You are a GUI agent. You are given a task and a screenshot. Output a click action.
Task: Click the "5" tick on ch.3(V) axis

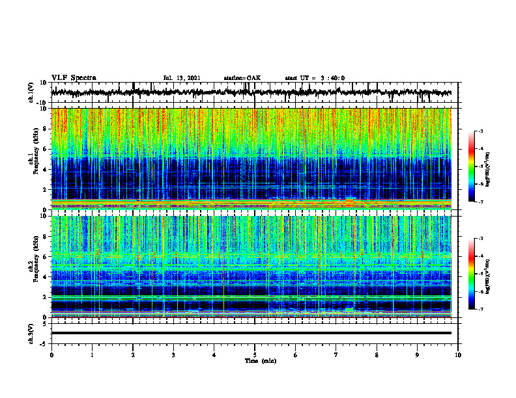tap(46, 324)
